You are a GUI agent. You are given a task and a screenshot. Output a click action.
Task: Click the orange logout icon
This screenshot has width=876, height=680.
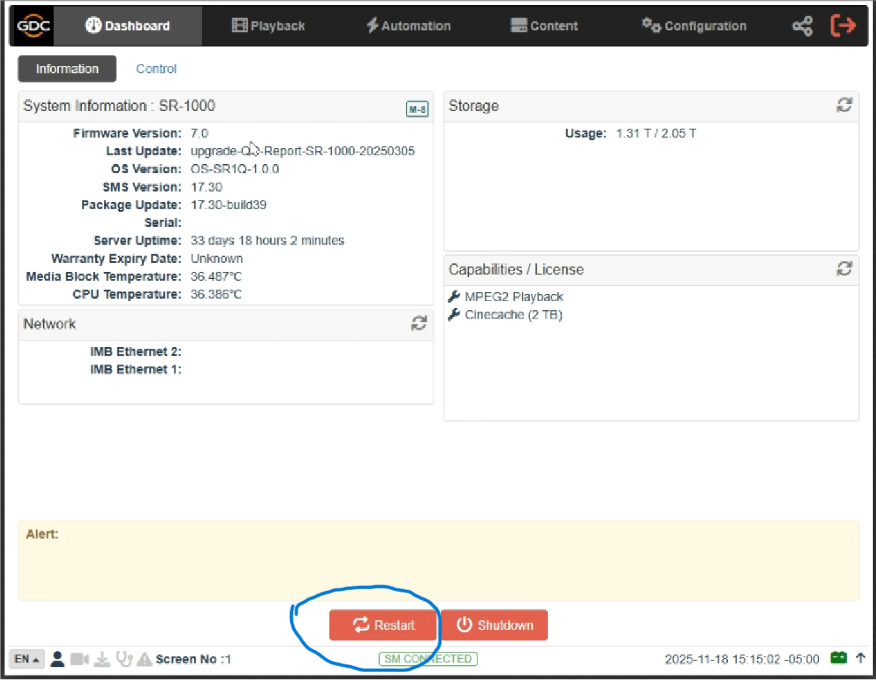point(843,26)
